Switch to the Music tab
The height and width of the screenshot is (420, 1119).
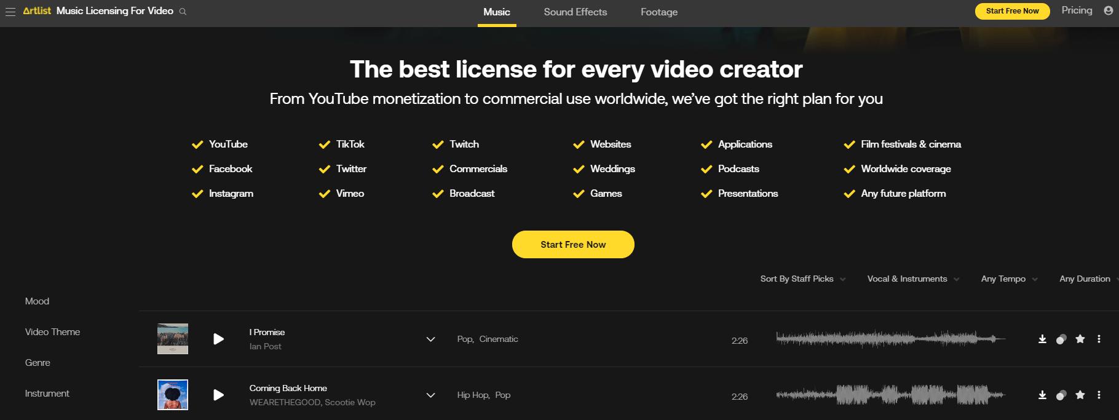pyautogui.click(x=497, y=12)
